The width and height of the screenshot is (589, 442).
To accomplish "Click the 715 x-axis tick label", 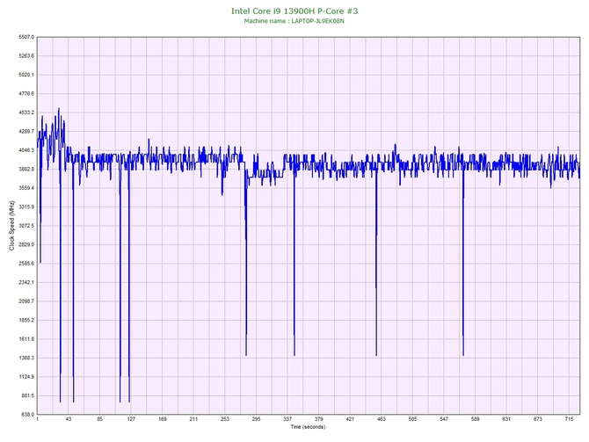I will click(x=569, y=419).
